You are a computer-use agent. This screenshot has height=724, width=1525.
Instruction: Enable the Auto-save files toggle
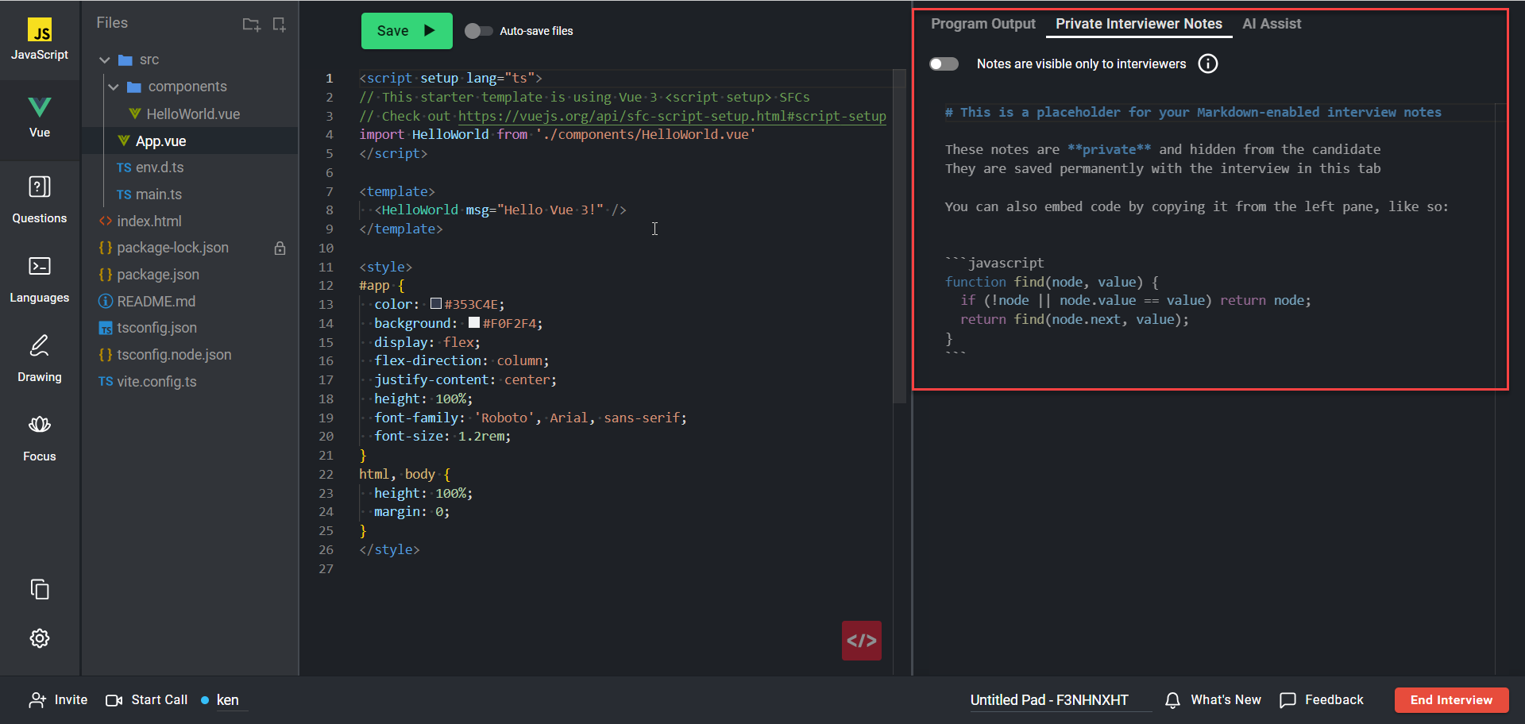click(x=478, y=31)
